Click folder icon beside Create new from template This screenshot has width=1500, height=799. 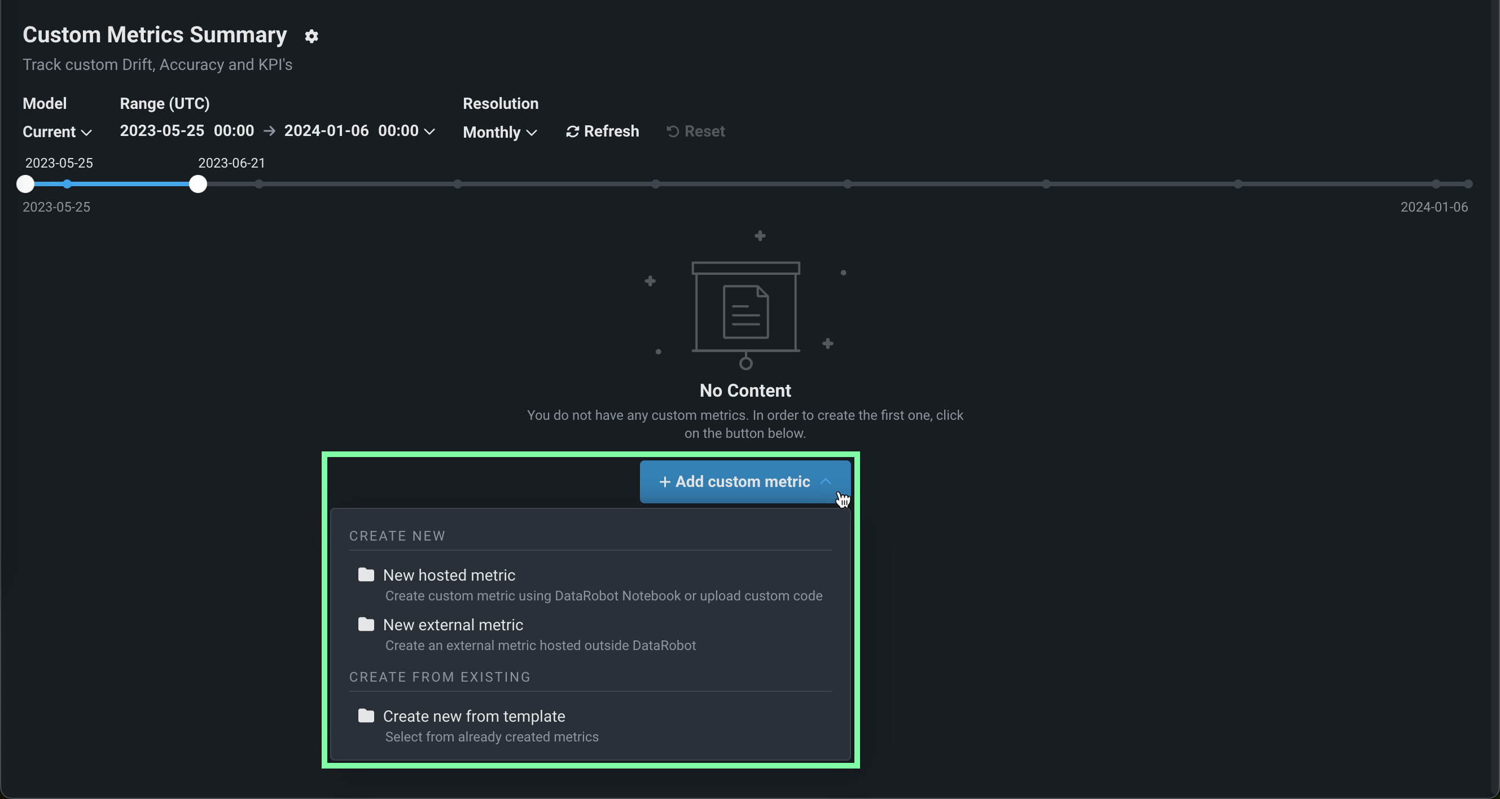coord(366,715)
